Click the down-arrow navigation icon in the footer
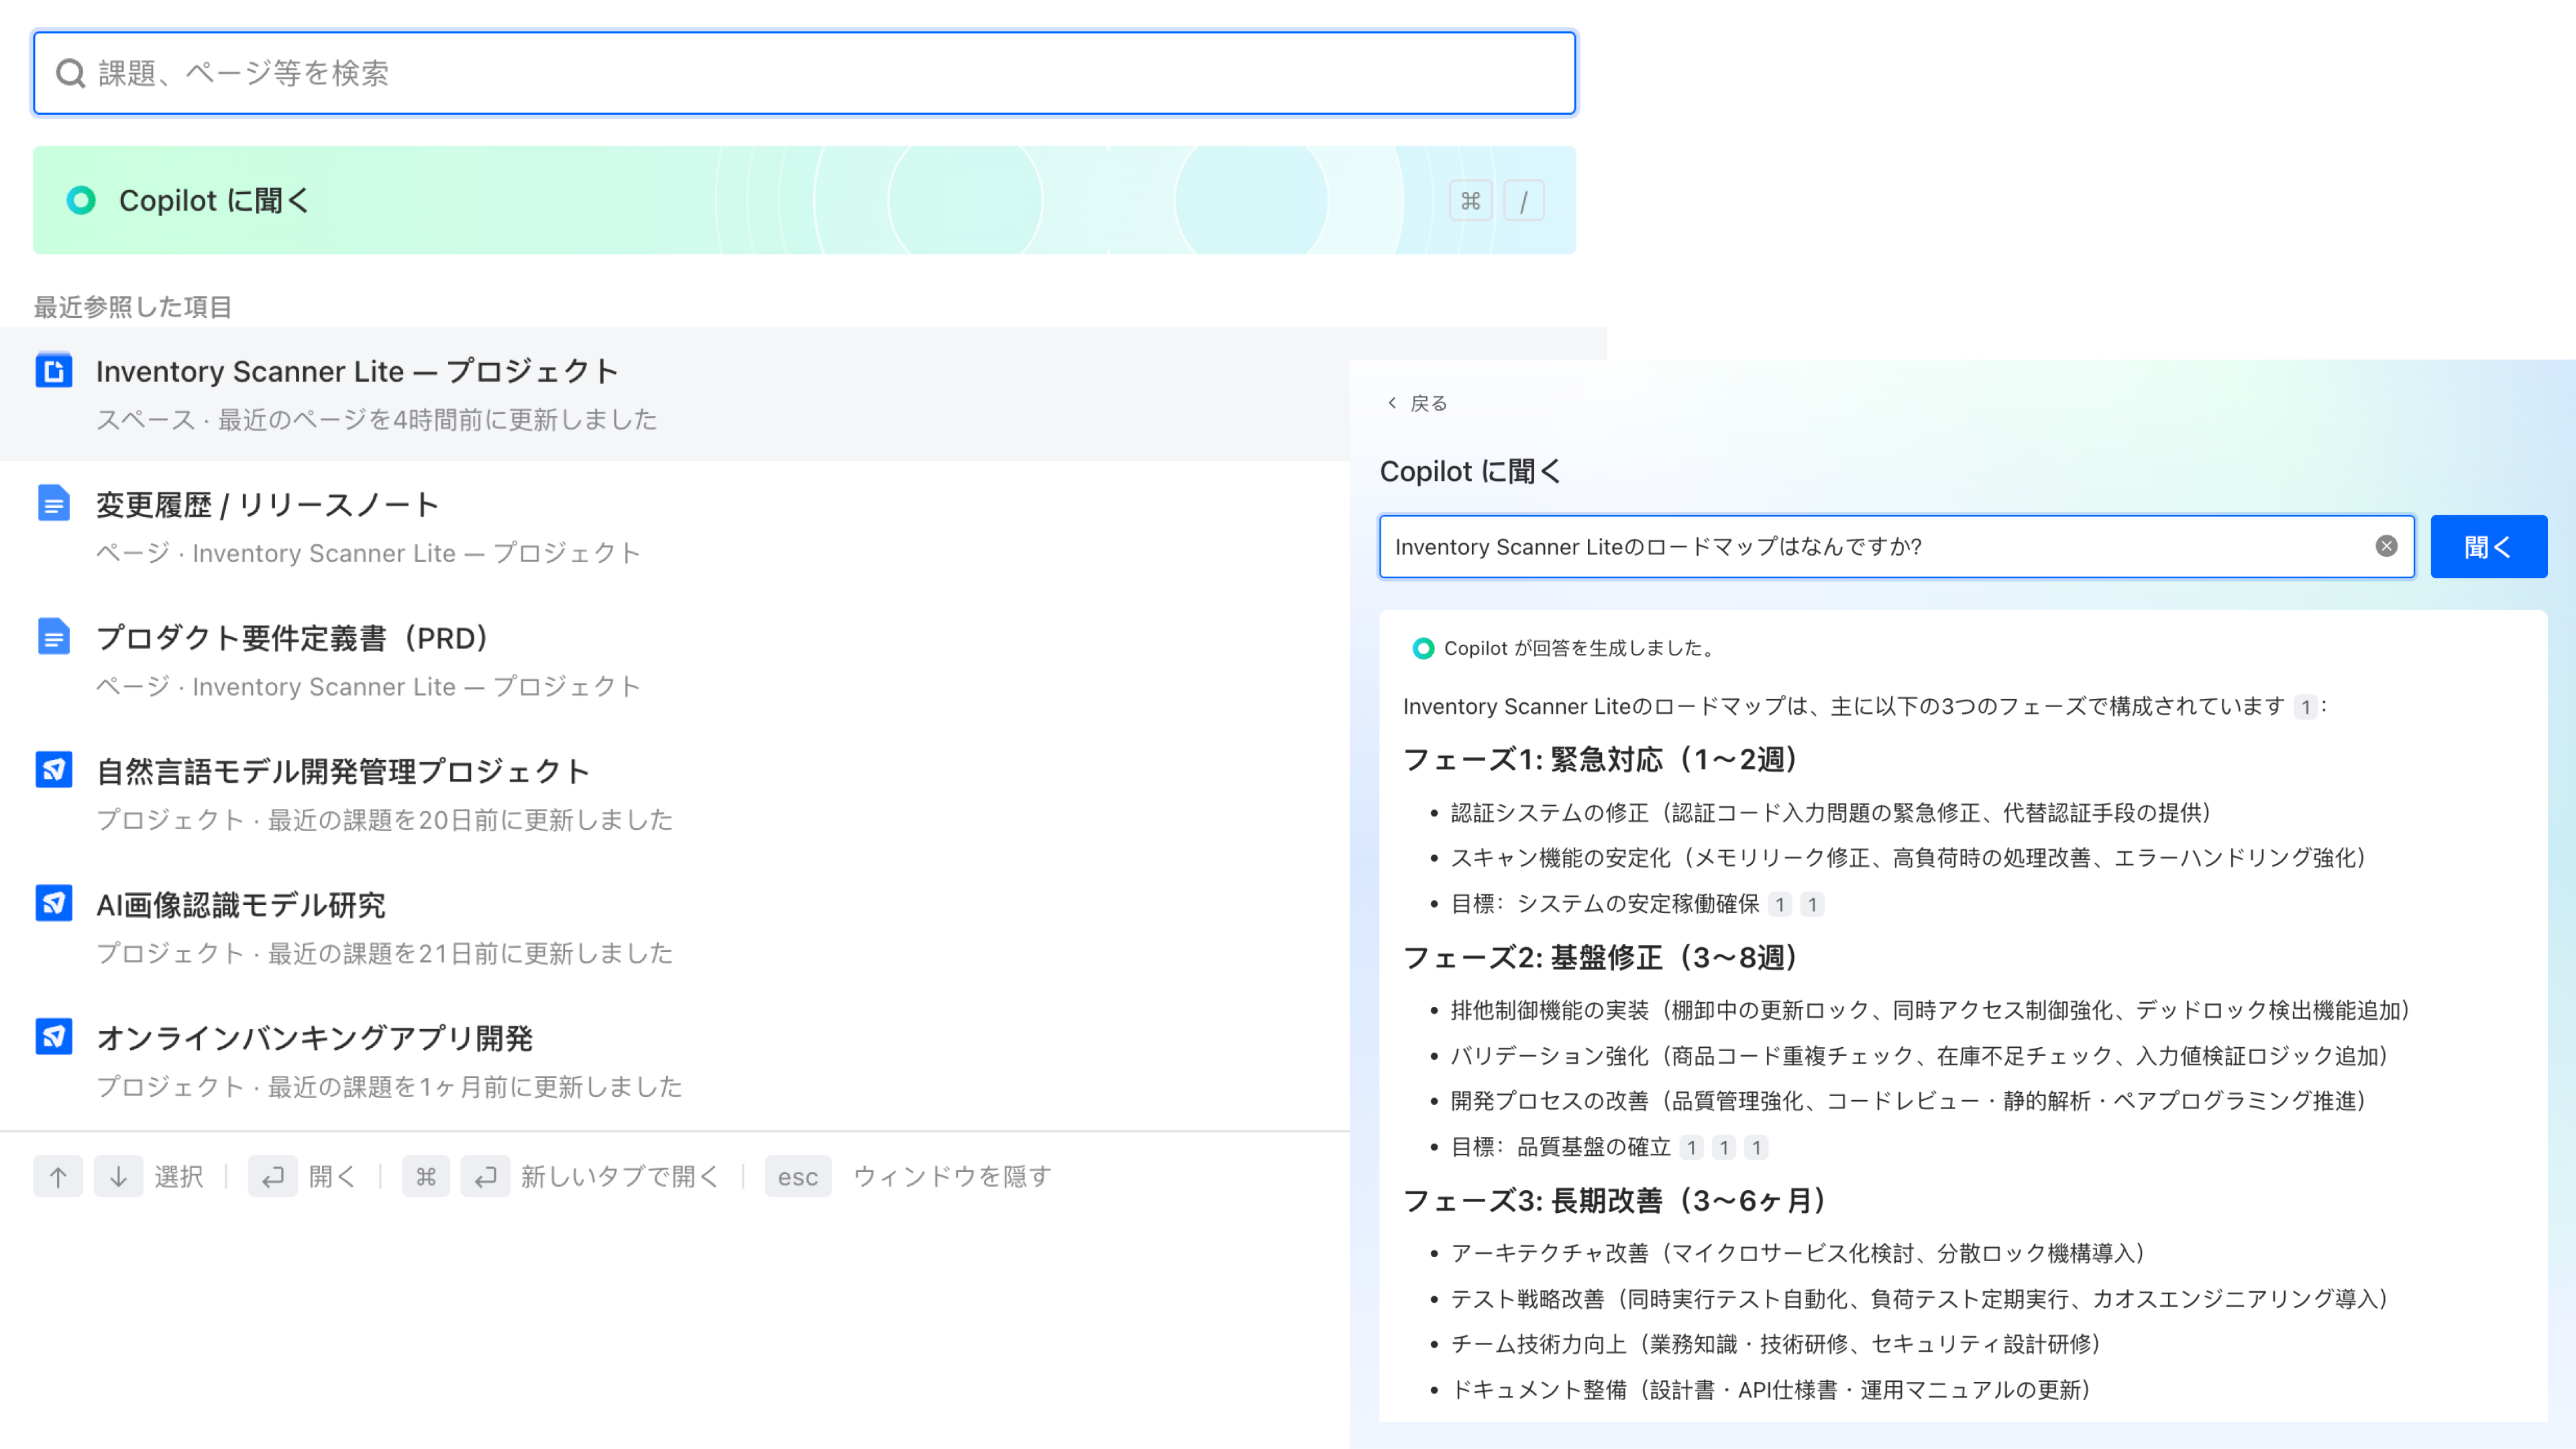The height and width of the screenshot is (1449, 2576). [x=118, y=1176]
